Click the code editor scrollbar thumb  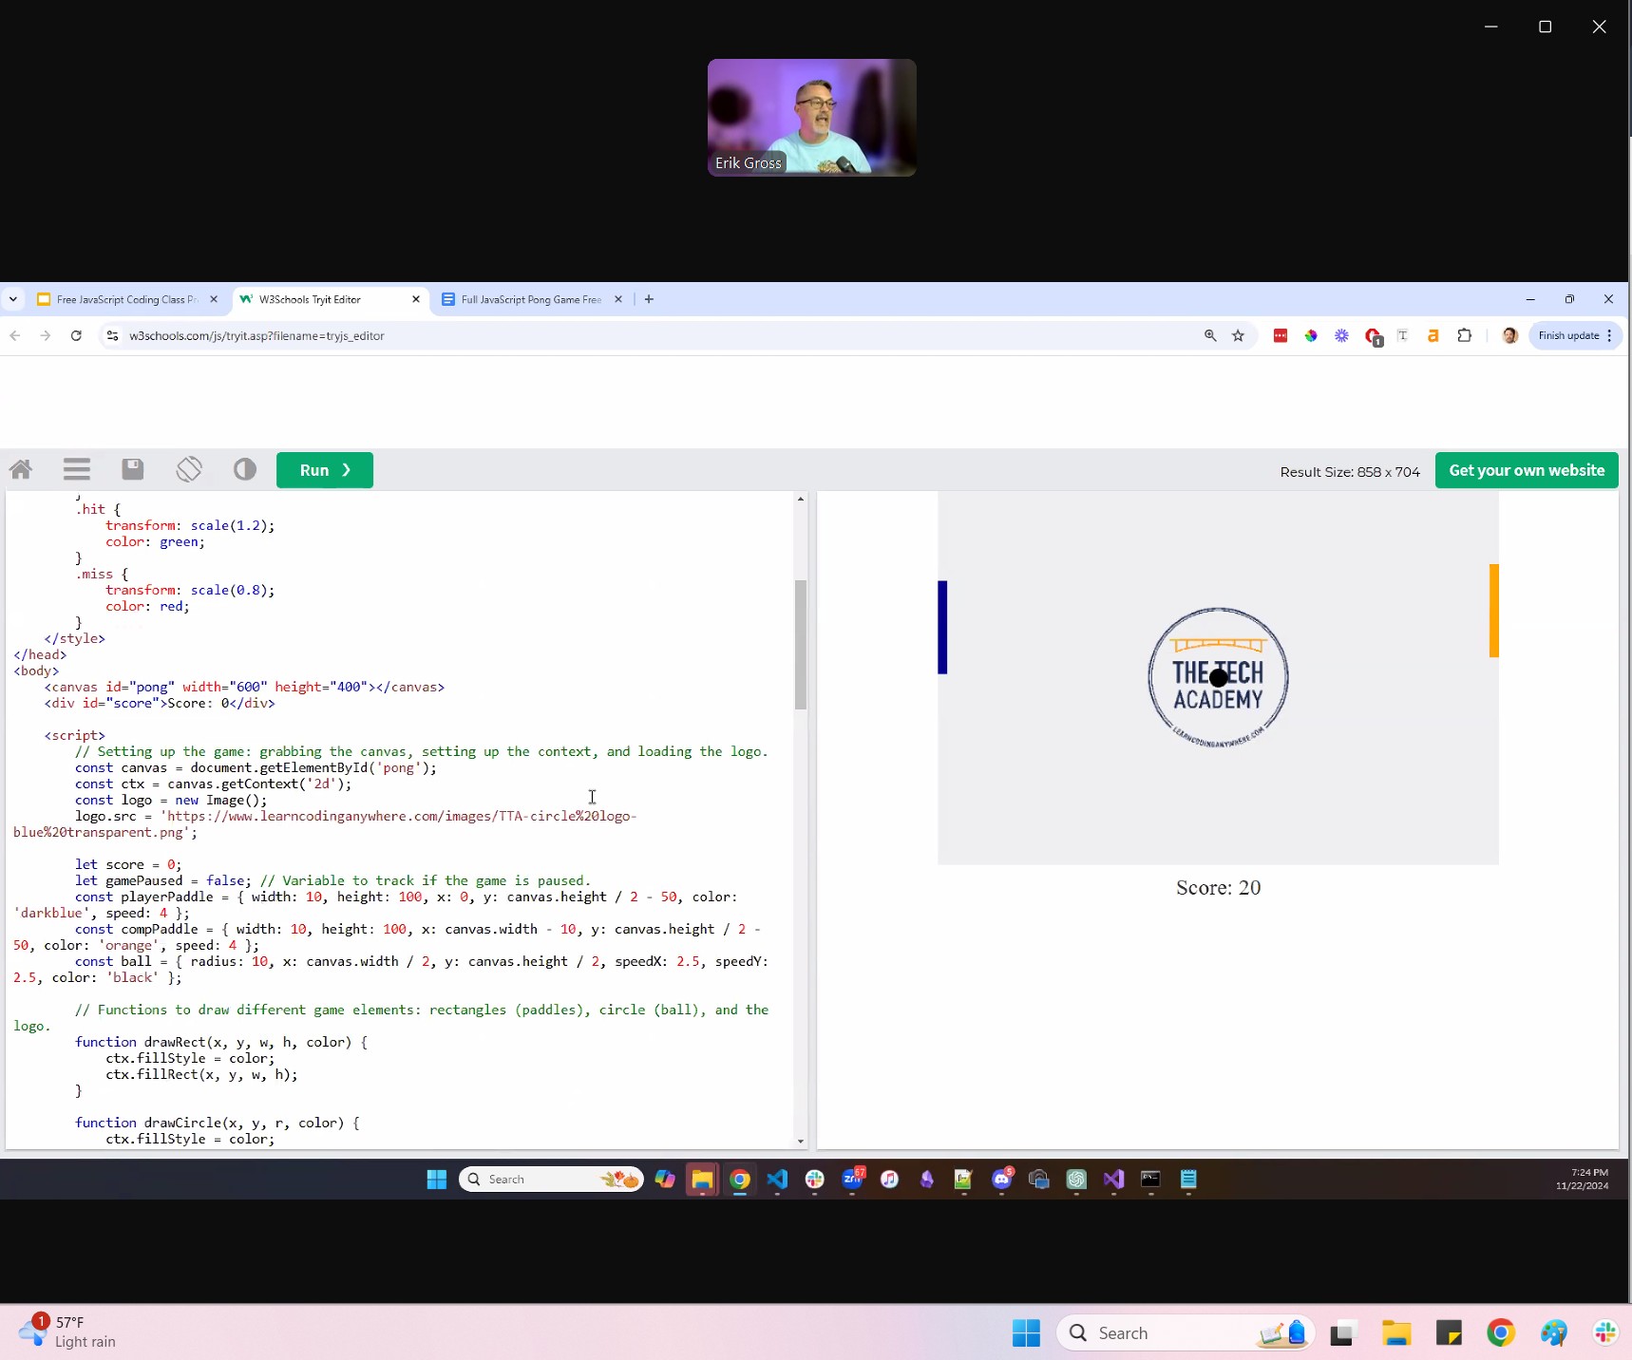[x=801, y=645]
